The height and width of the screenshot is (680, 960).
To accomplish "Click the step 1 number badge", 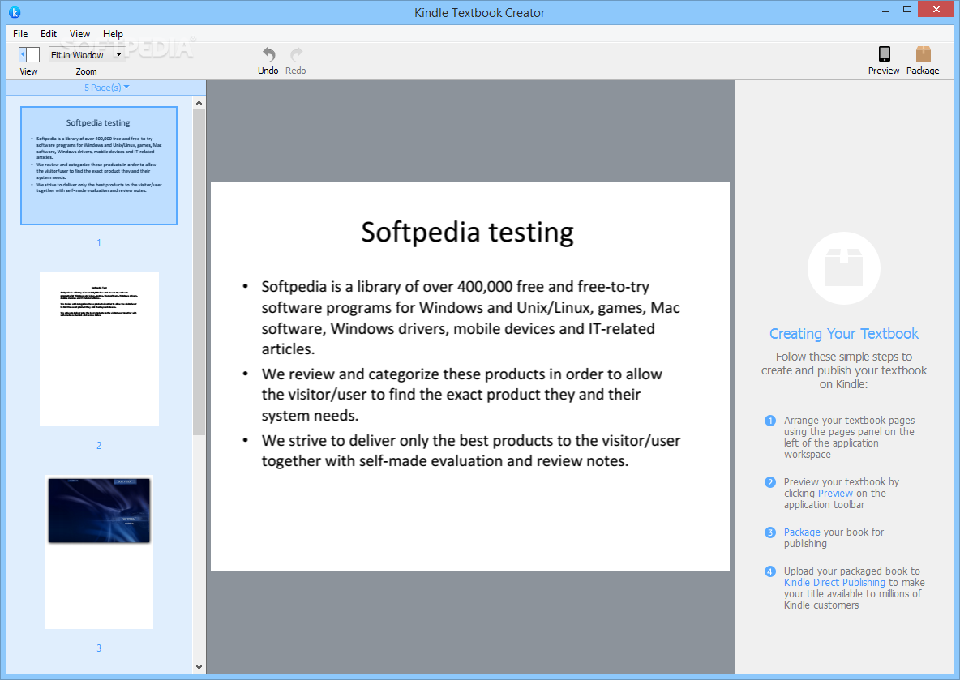I will pos(770,421).
